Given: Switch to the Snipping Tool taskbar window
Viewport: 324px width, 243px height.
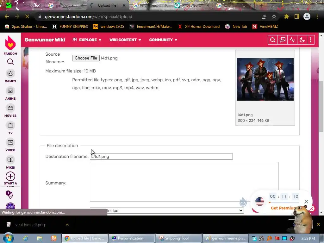Looking at the screenshot, I should [178, 238].
